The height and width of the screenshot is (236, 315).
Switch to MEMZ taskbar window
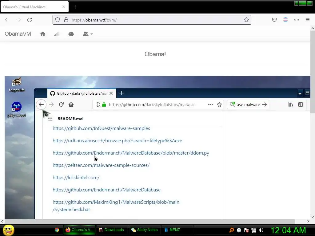tap(177, 230)
